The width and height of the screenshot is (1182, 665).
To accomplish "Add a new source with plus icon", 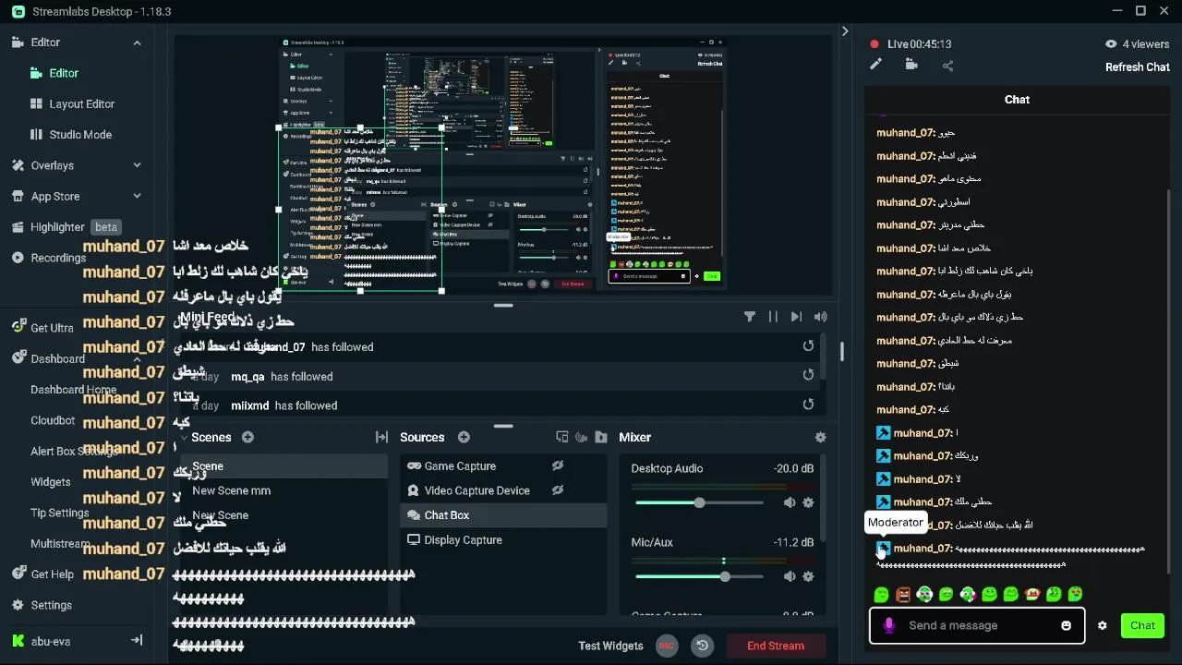I will [464, 438].
